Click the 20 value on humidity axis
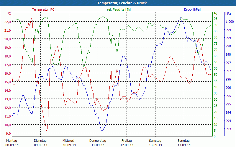The width and height of the screenshot is (236, 148). click(216, 112)
